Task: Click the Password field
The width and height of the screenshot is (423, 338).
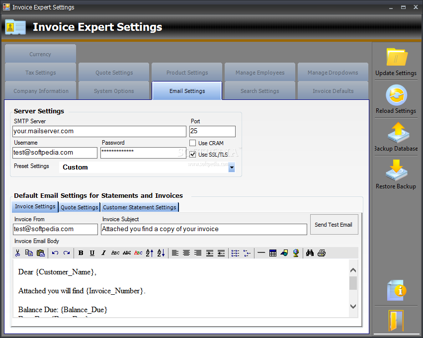Action: (143, 153)
